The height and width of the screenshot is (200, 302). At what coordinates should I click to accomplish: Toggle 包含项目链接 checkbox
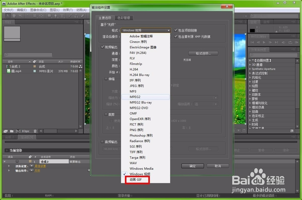coord(176,30)
